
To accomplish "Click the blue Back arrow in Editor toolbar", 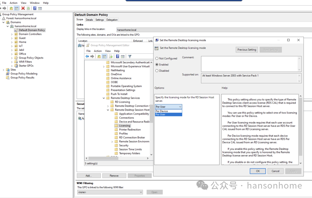I will (87, 56).
